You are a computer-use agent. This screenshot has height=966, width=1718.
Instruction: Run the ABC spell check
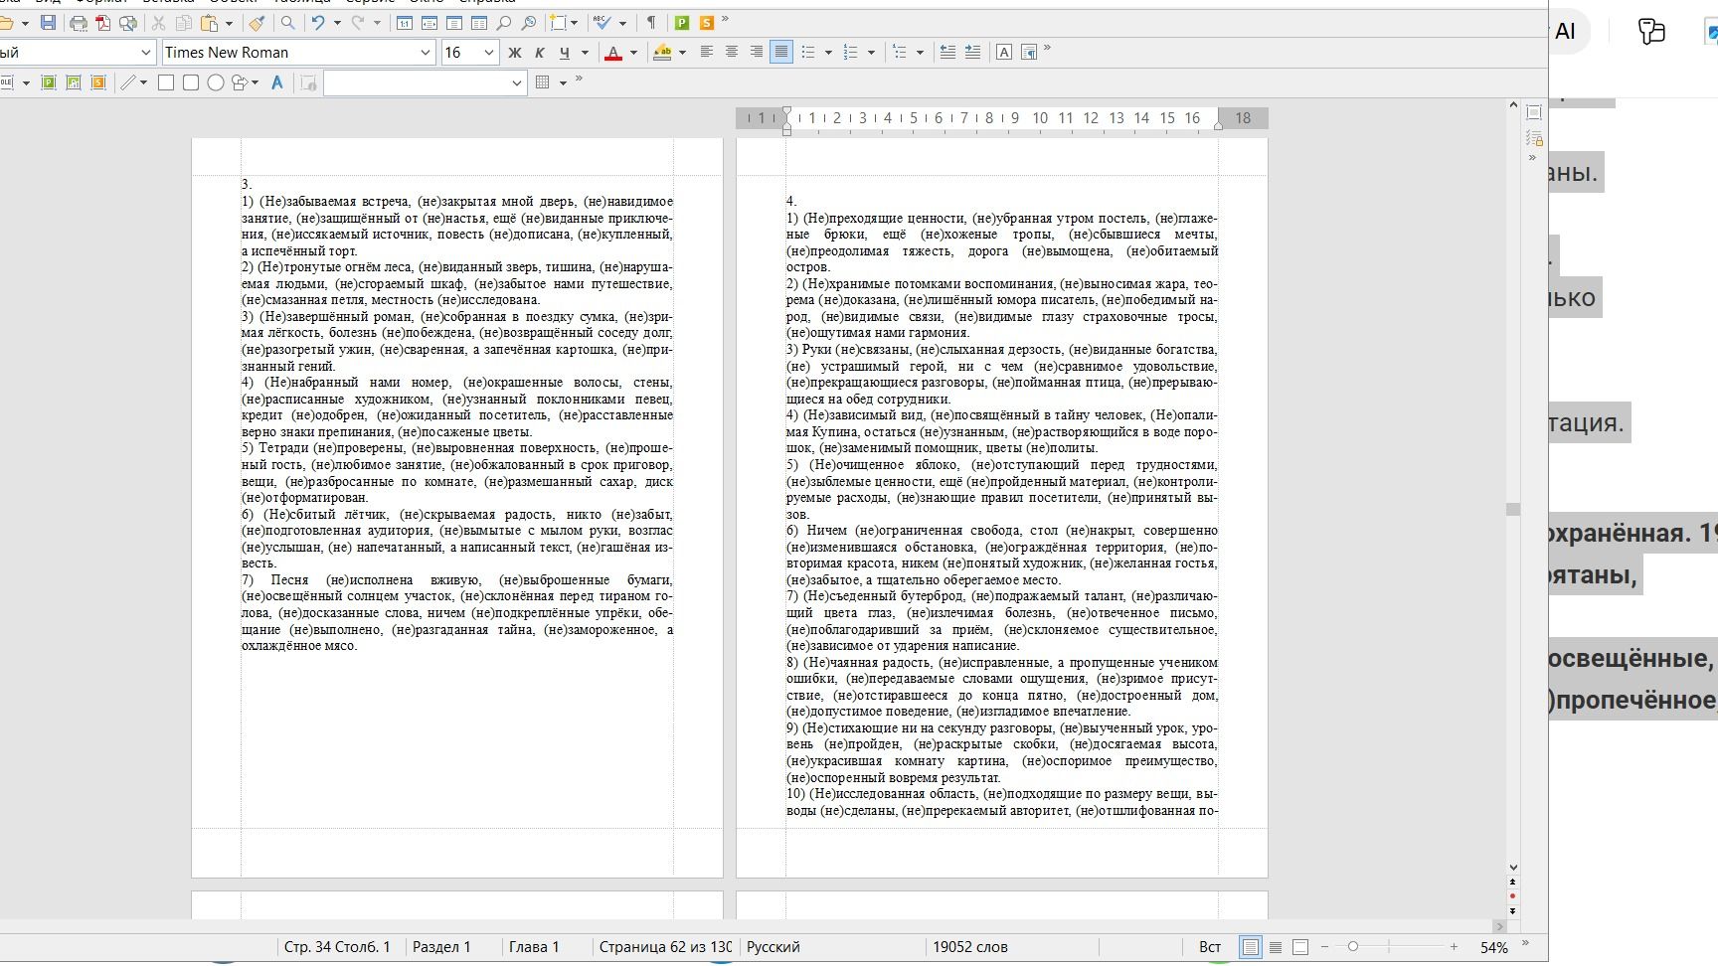click(601, 22)
